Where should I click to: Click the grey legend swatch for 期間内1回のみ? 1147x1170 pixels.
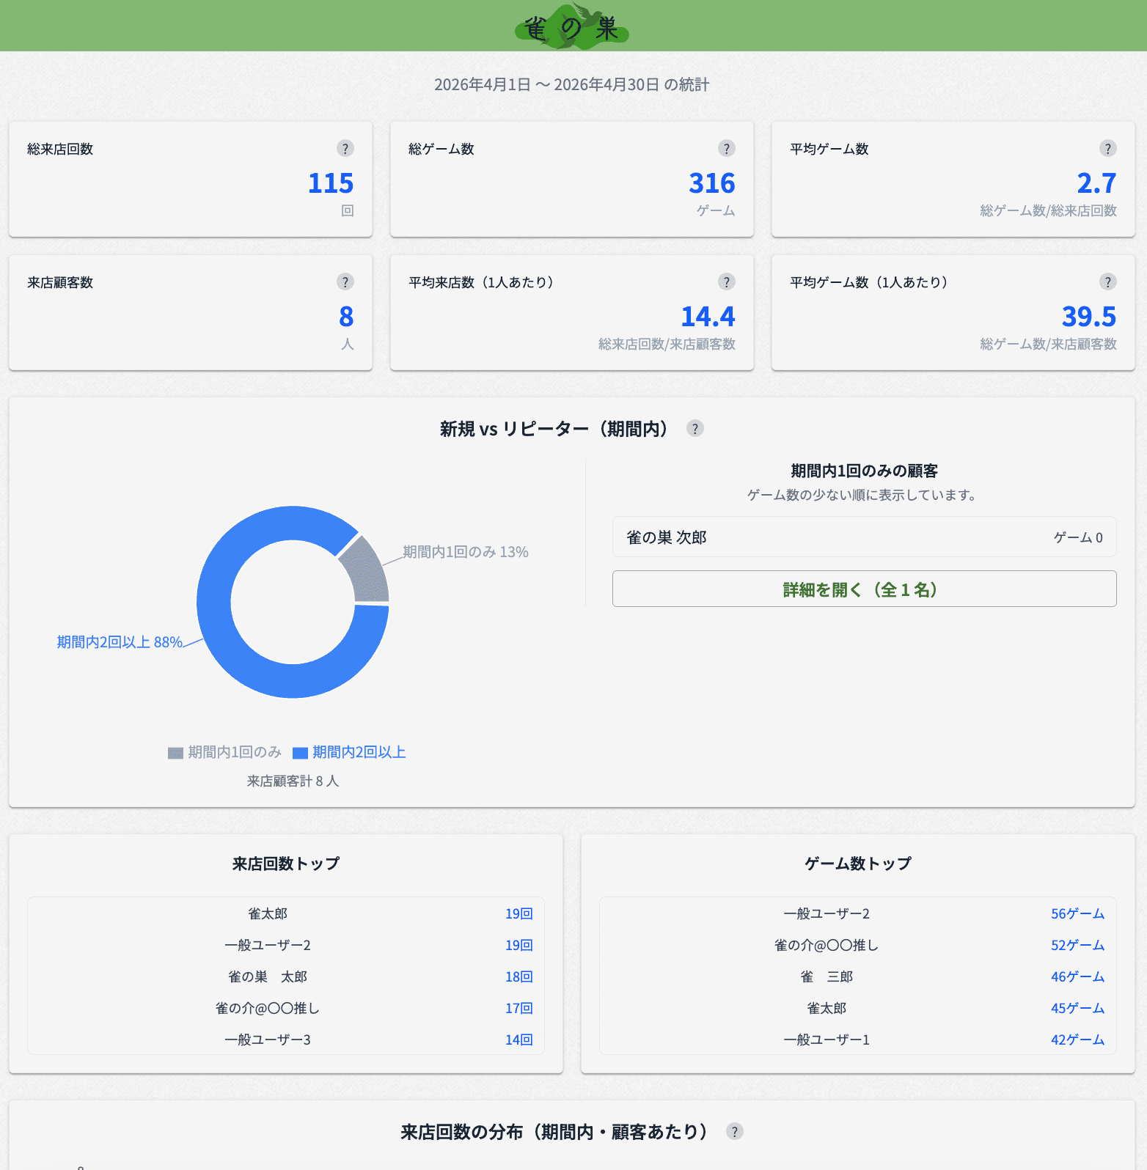click(x=175, y=753)
